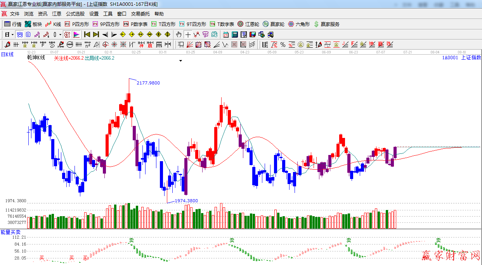Click the 六角形 hexagon chart icon

(x=299, y=24)
